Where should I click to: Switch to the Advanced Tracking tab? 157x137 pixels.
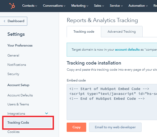tap(122, 32)
